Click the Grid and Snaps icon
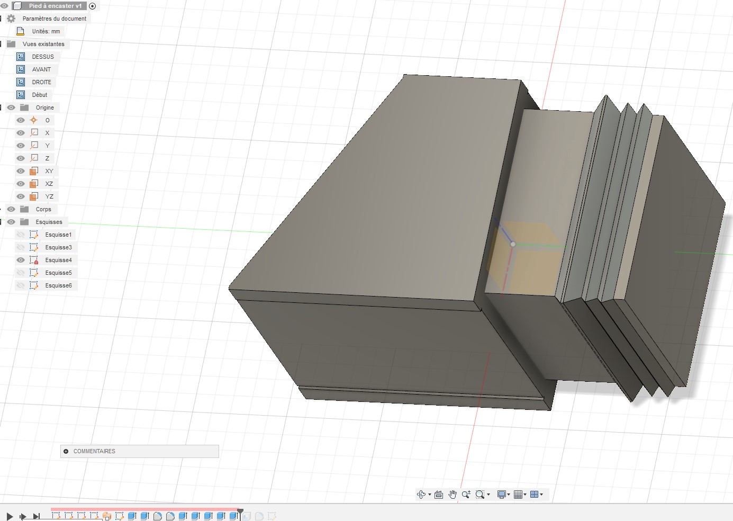This screenshot has width=733, height=521. pos(519,495)
